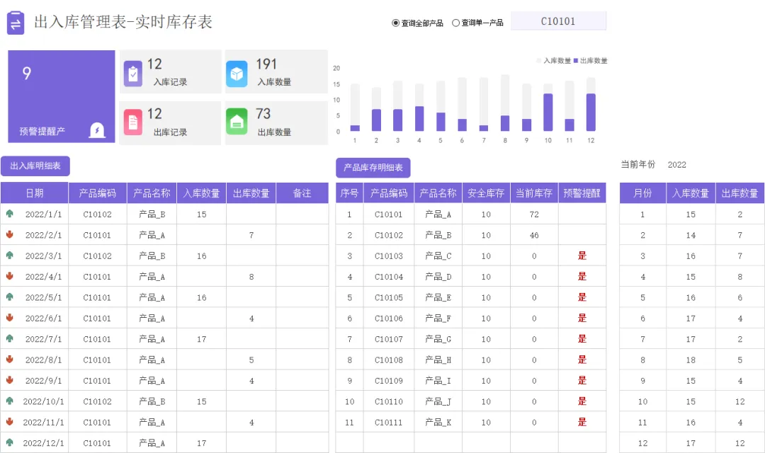The width and height of the screenshot is (765, 453).
Task: Click date cell 2022/7/1
Action: (x=43, y=339)
